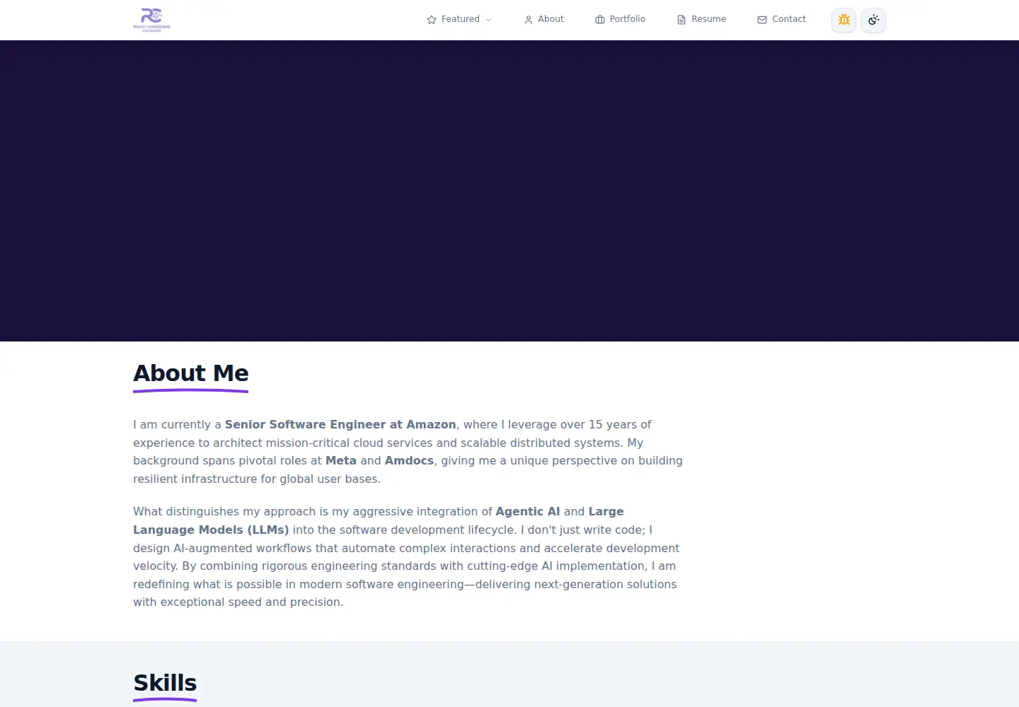
Task: Click the bold "Agentic AI" text
Action: (528, 511)
